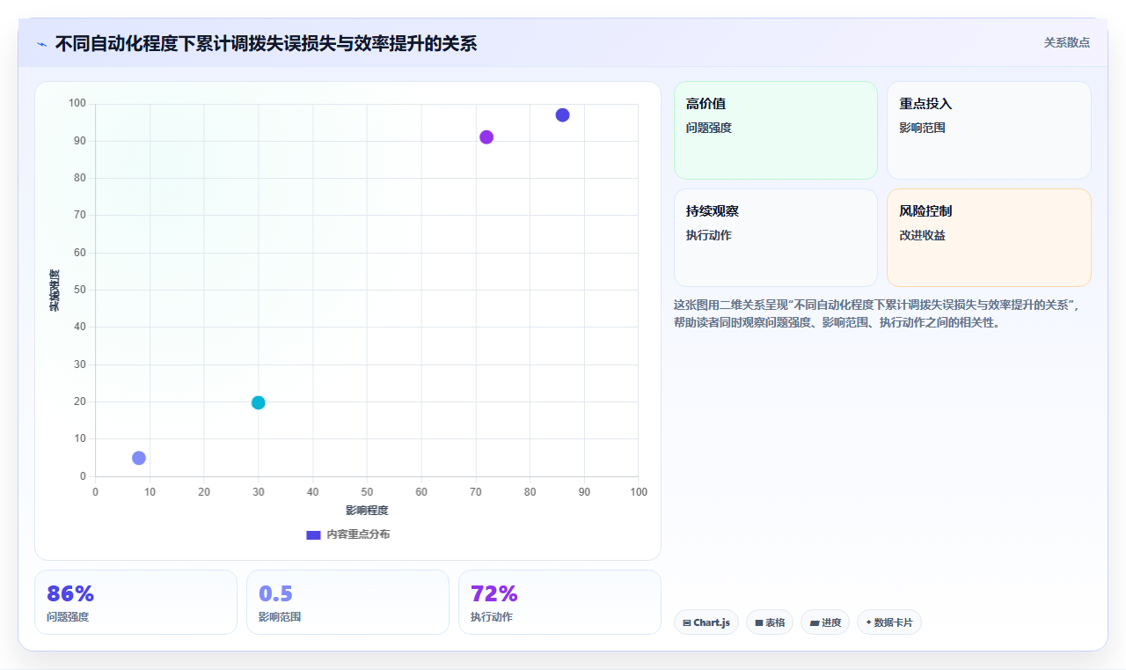Click the 表格 tag chip
The width and height of the screenshot is (1126, 670).
pos(770,622)
